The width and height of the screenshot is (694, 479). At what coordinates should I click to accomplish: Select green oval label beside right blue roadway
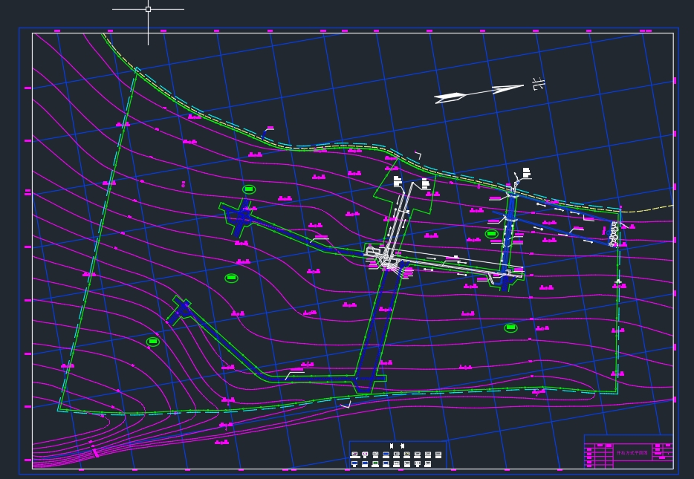[492, 233]
